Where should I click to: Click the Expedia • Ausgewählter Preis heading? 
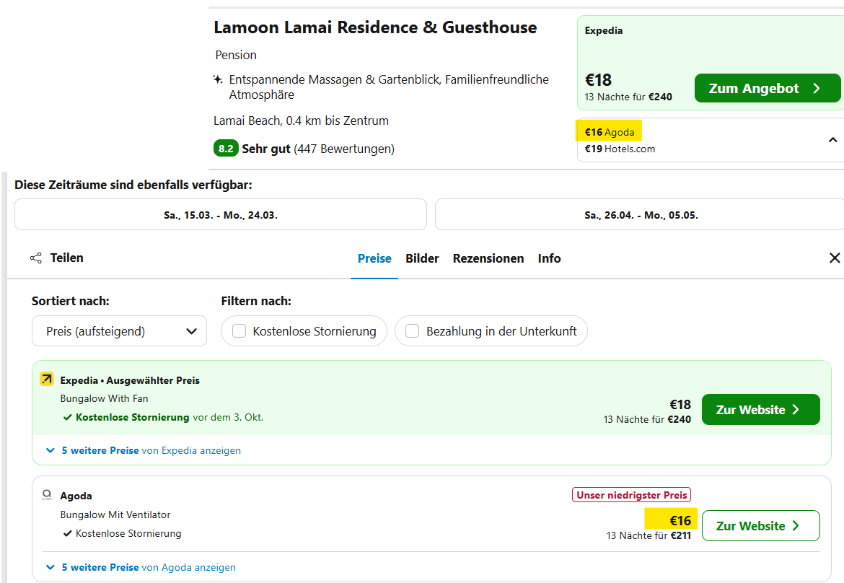coord(130,380)
